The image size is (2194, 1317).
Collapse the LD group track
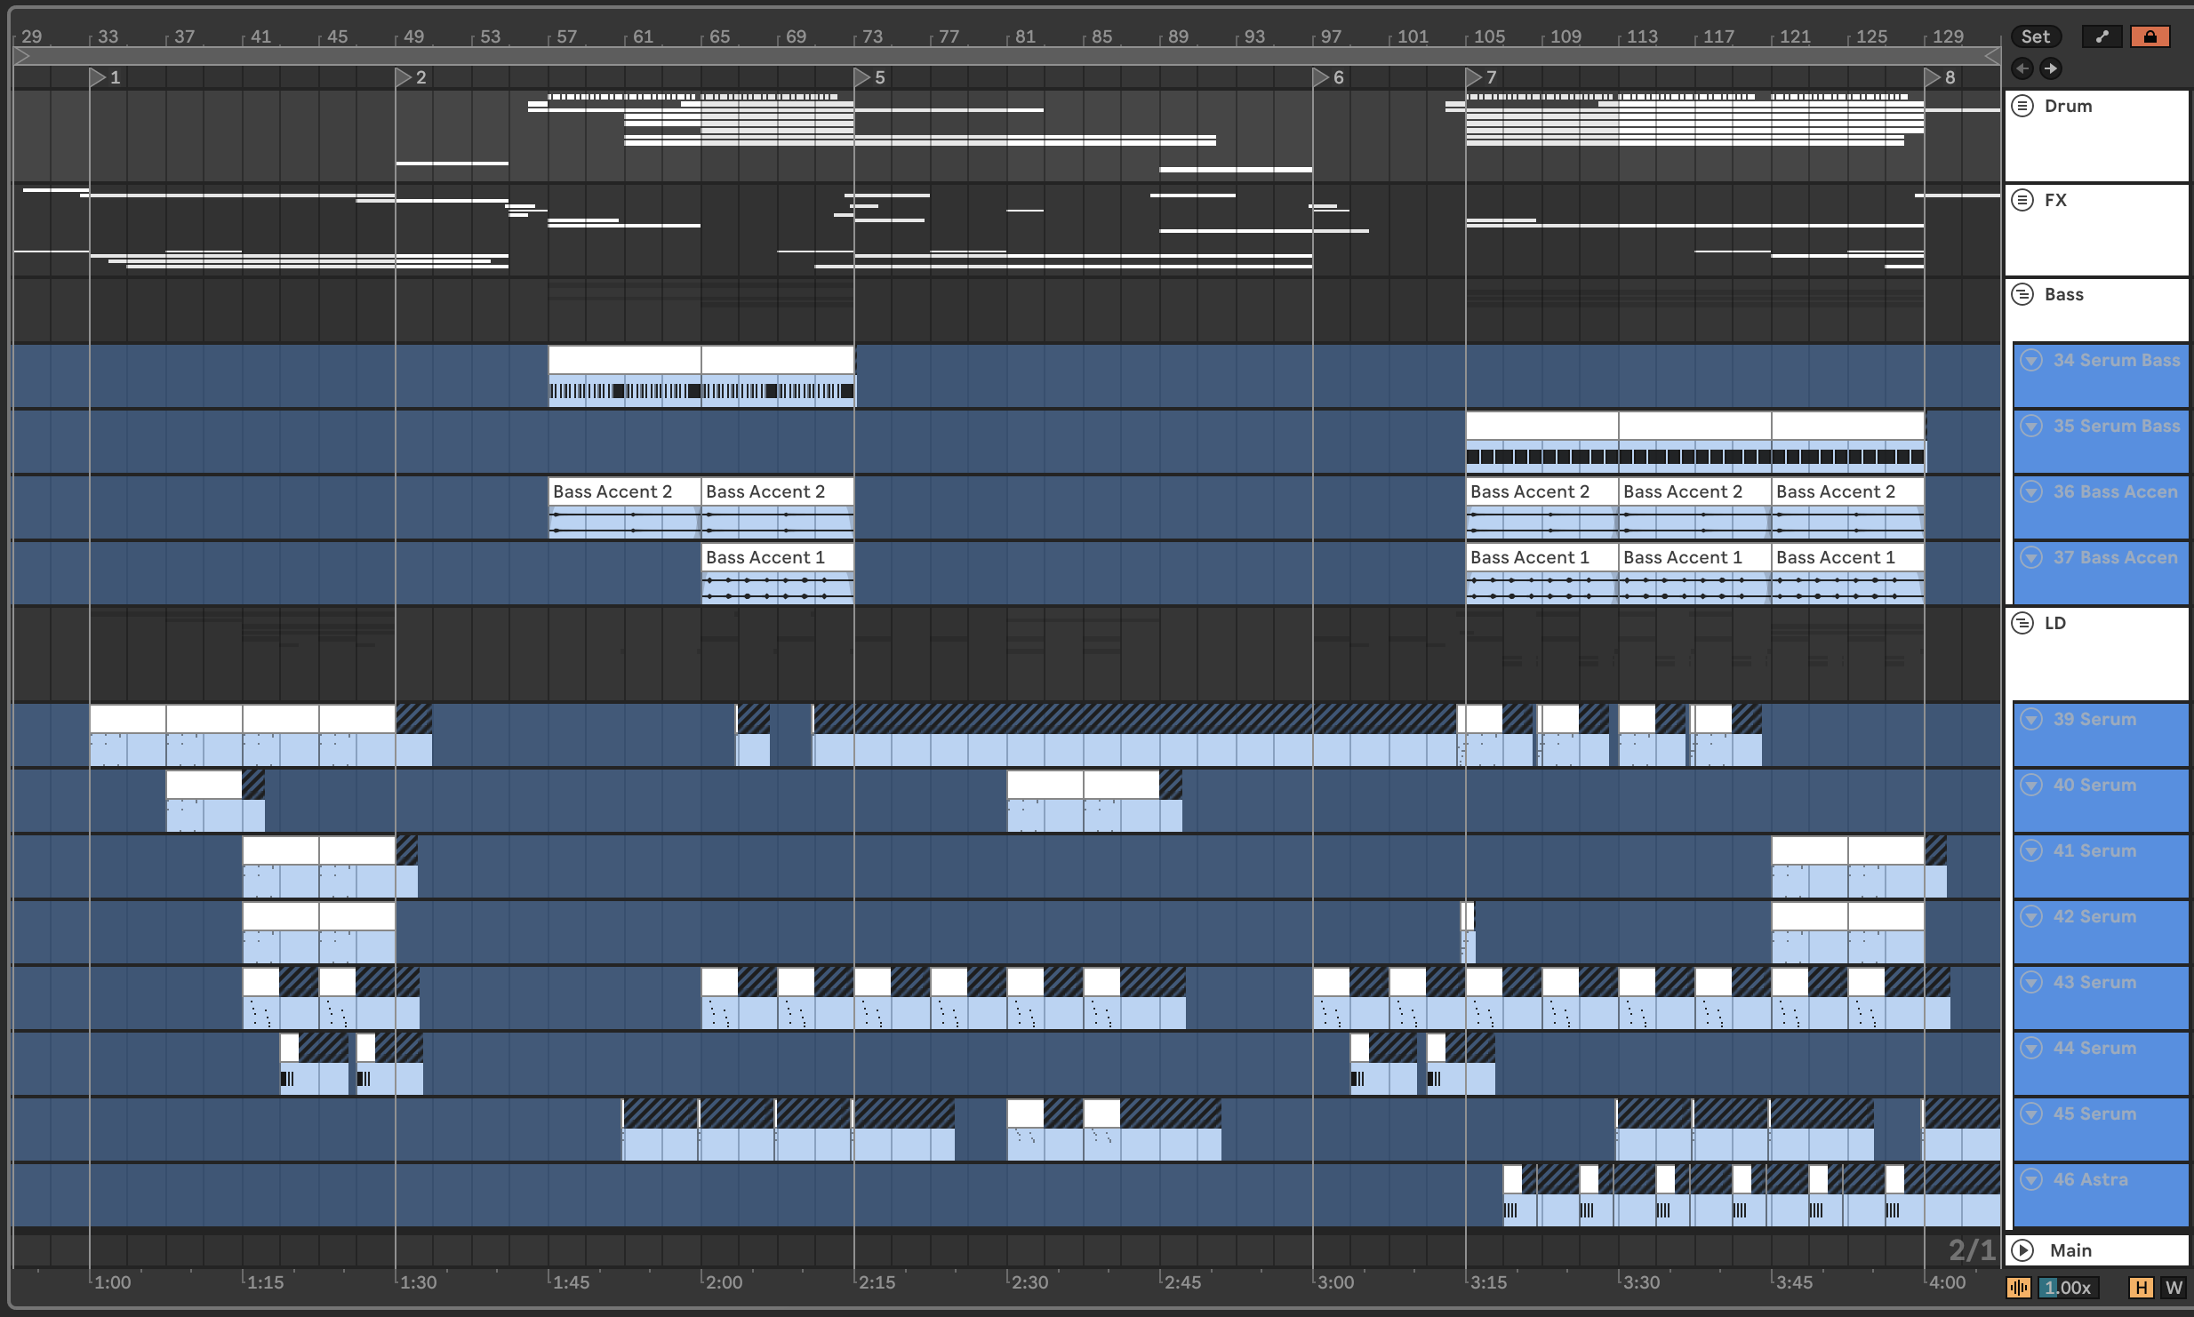tap(2022, 623)
